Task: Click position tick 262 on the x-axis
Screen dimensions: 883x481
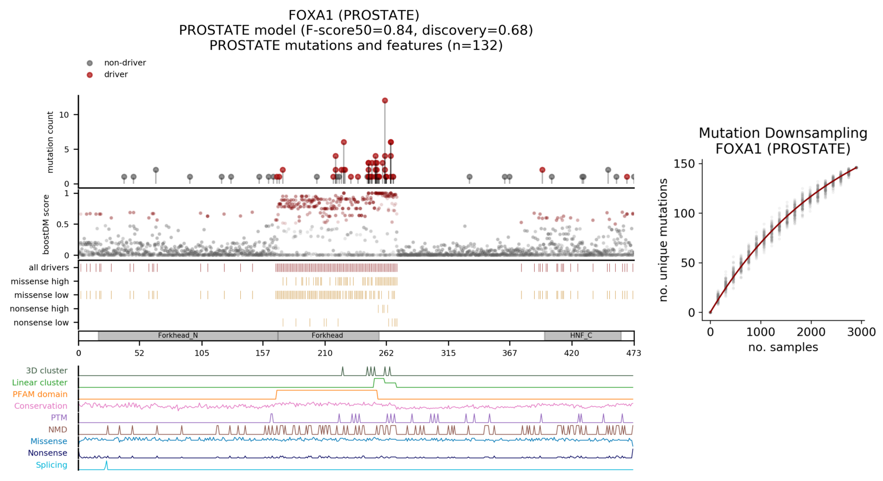Action: point(386,353)
